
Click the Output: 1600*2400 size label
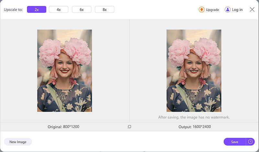[x=195, y=127]
